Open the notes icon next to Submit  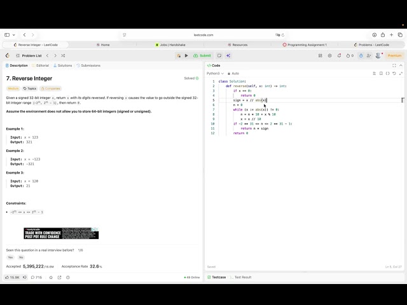(219, 55)
